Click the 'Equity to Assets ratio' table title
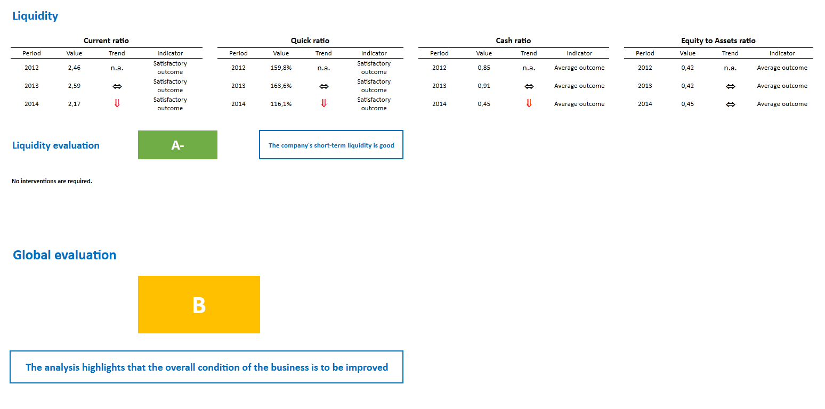 click(718, 40)
